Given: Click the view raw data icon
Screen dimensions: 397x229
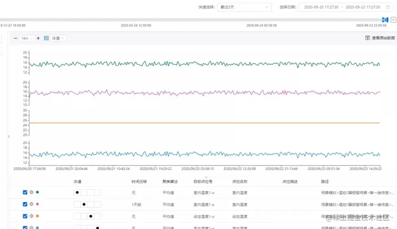Looking at the screenshot, I should click(x=368, y=38).
